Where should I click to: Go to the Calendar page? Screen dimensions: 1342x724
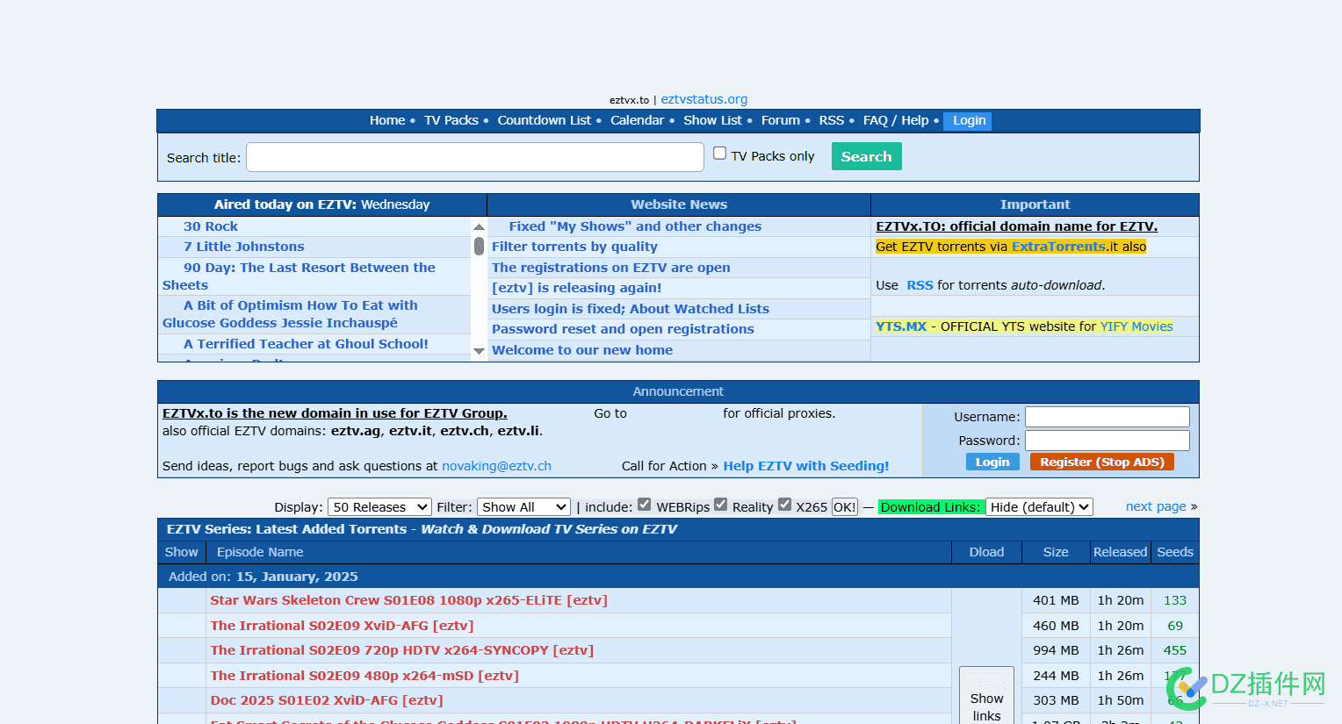pyautogui.click(x=637, y=120)
